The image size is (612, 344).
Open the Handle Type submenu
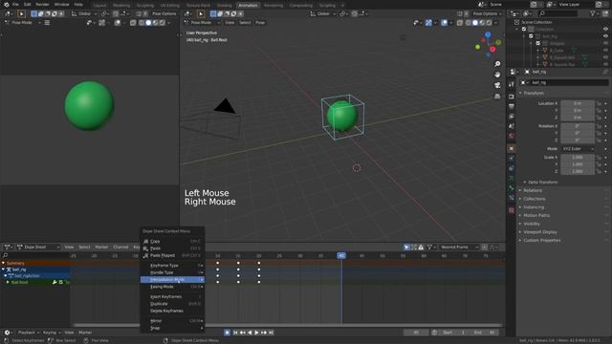[x=172, y=272]
